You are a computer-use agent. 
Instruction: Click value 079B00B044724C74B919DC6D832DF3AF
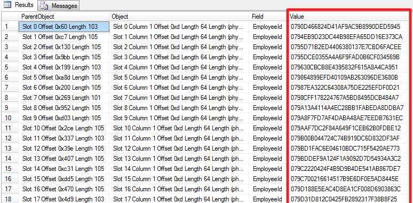(x=345, y=138)
